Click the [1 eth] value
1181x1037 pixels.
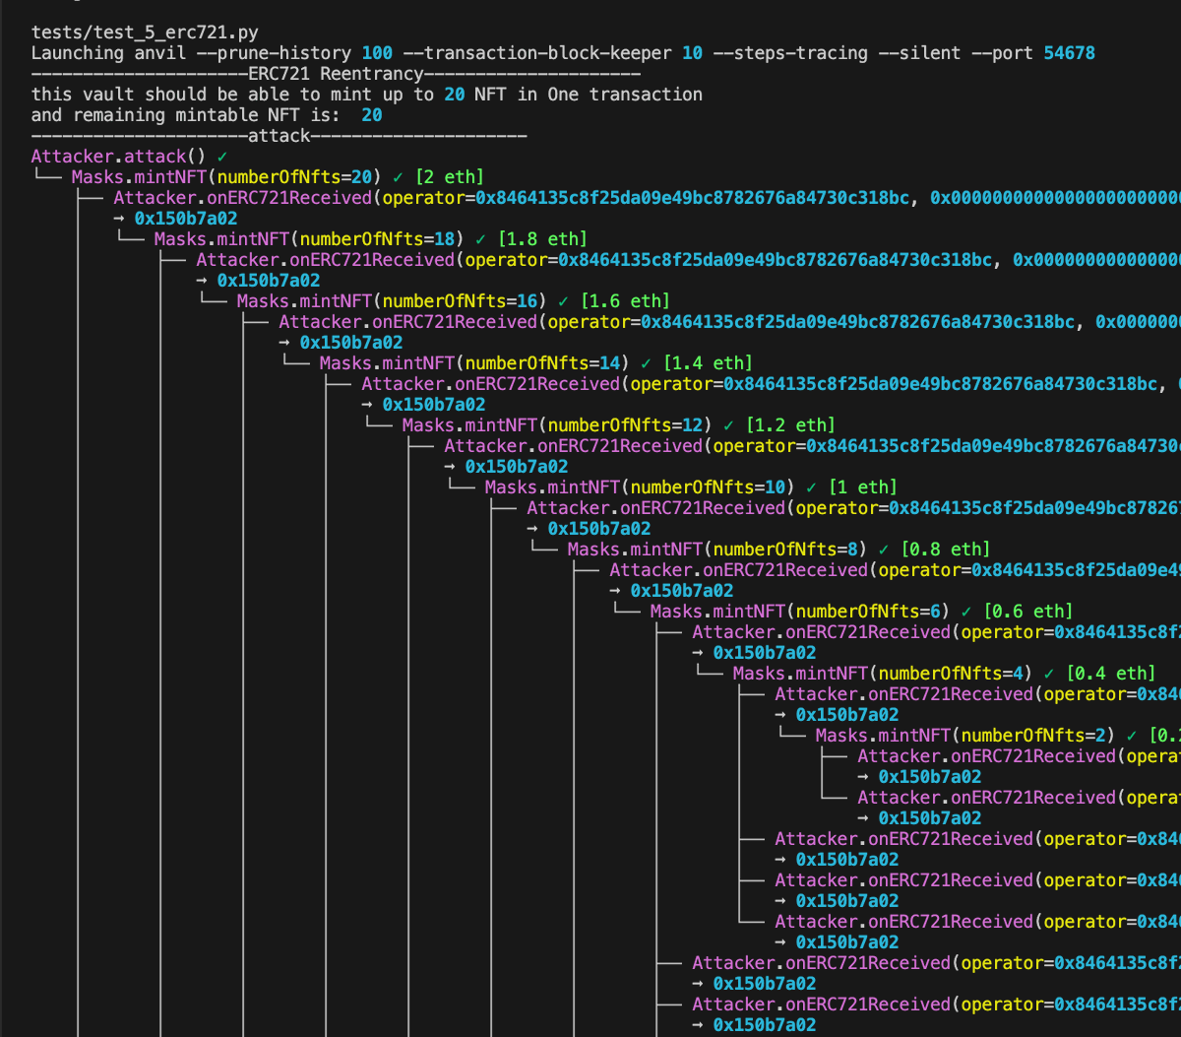863,487
